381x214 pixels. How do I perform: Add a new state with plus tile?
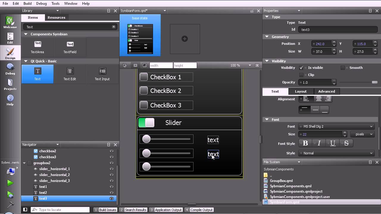[185, 39]
